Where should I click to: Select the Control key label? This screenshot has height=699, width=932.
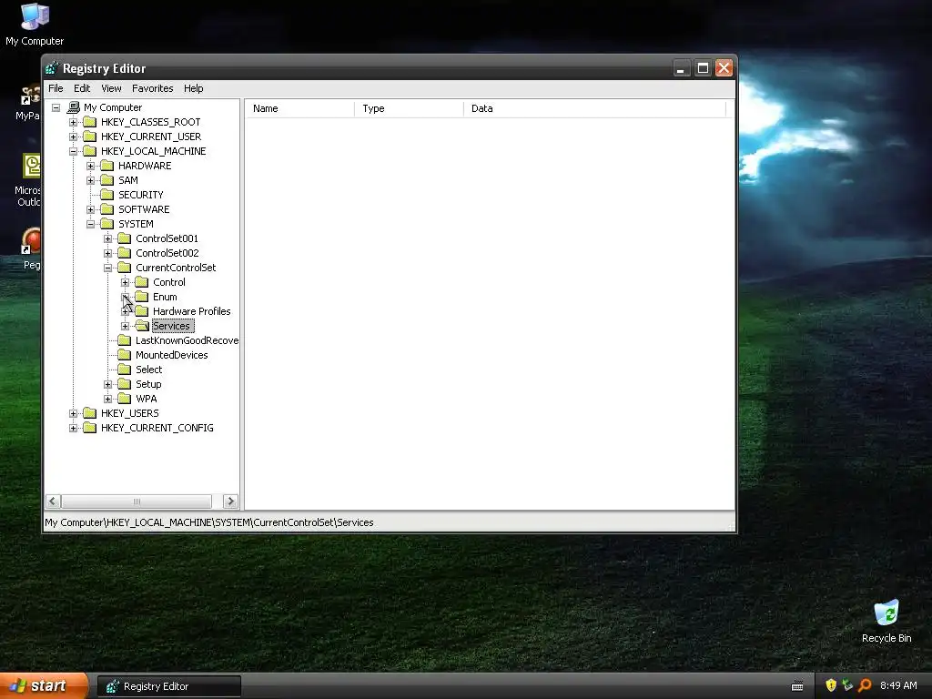[x=168, y=282]
